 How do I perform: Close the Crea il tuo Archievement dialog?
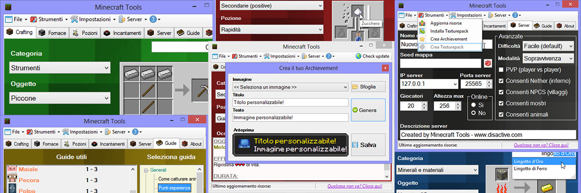tap(385, 68)
